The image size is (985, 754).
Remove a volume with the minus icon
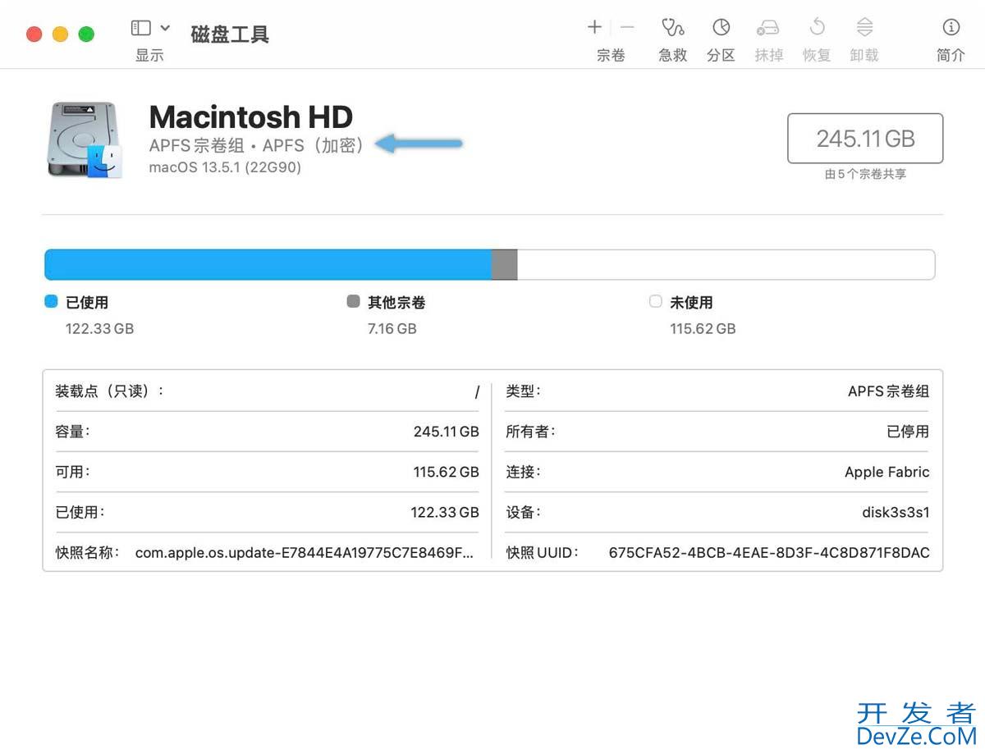627,27
